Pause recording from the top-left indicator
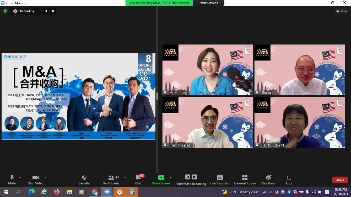Screen dimensions: 351x197 [46, 11]
